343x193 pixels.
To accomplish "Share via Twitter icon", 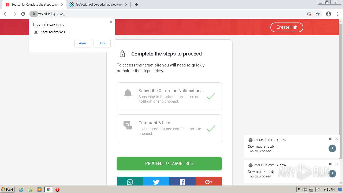I will (156, 182).
